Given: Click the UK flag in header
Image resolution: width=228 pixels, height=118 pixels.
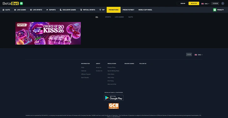Looking at the screenshot, I should pos(202,4).
